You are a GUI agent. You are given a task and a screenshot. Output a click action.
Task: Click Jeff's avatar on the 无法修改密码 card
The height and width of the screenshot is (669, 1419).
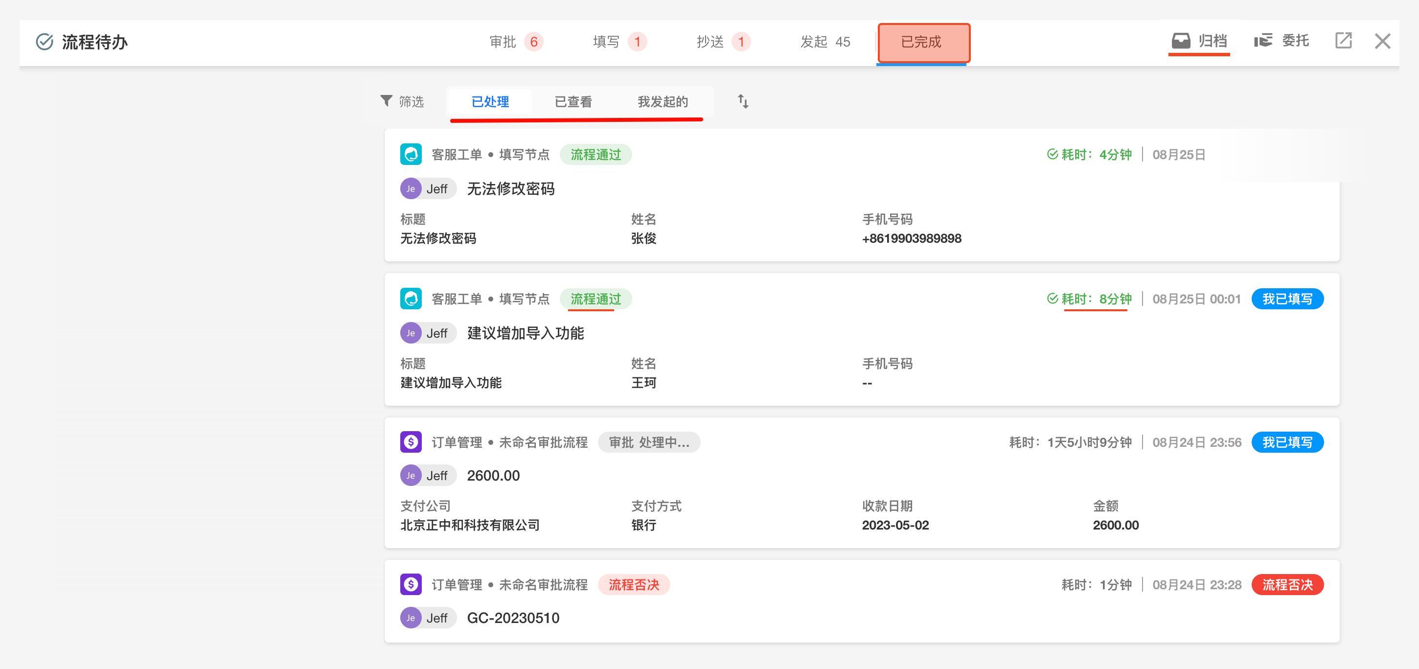(411, 189)
